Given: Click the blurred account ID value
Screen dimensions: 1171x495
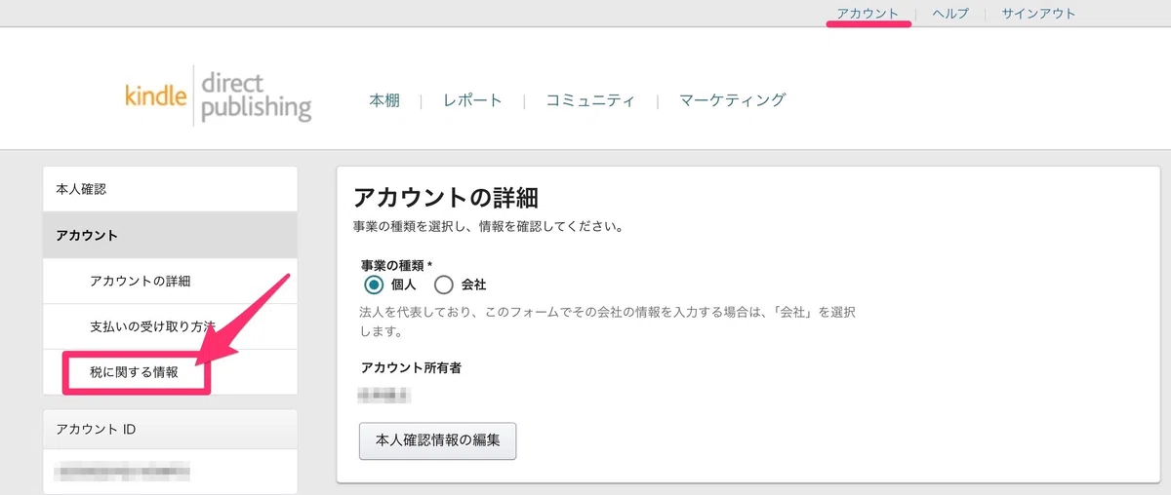Looking at the screenshot, I should [x=122, y=473].
